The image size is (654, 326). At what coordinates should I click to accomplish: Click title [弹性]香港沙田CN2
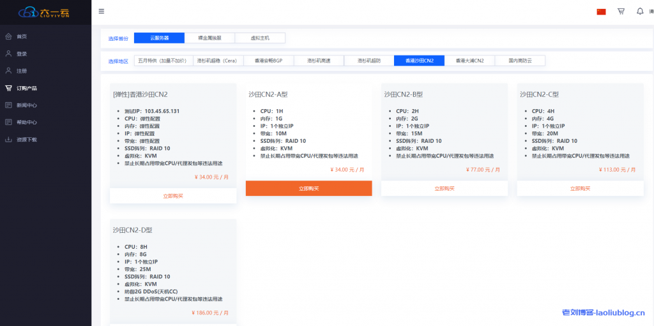pos(140,94)
